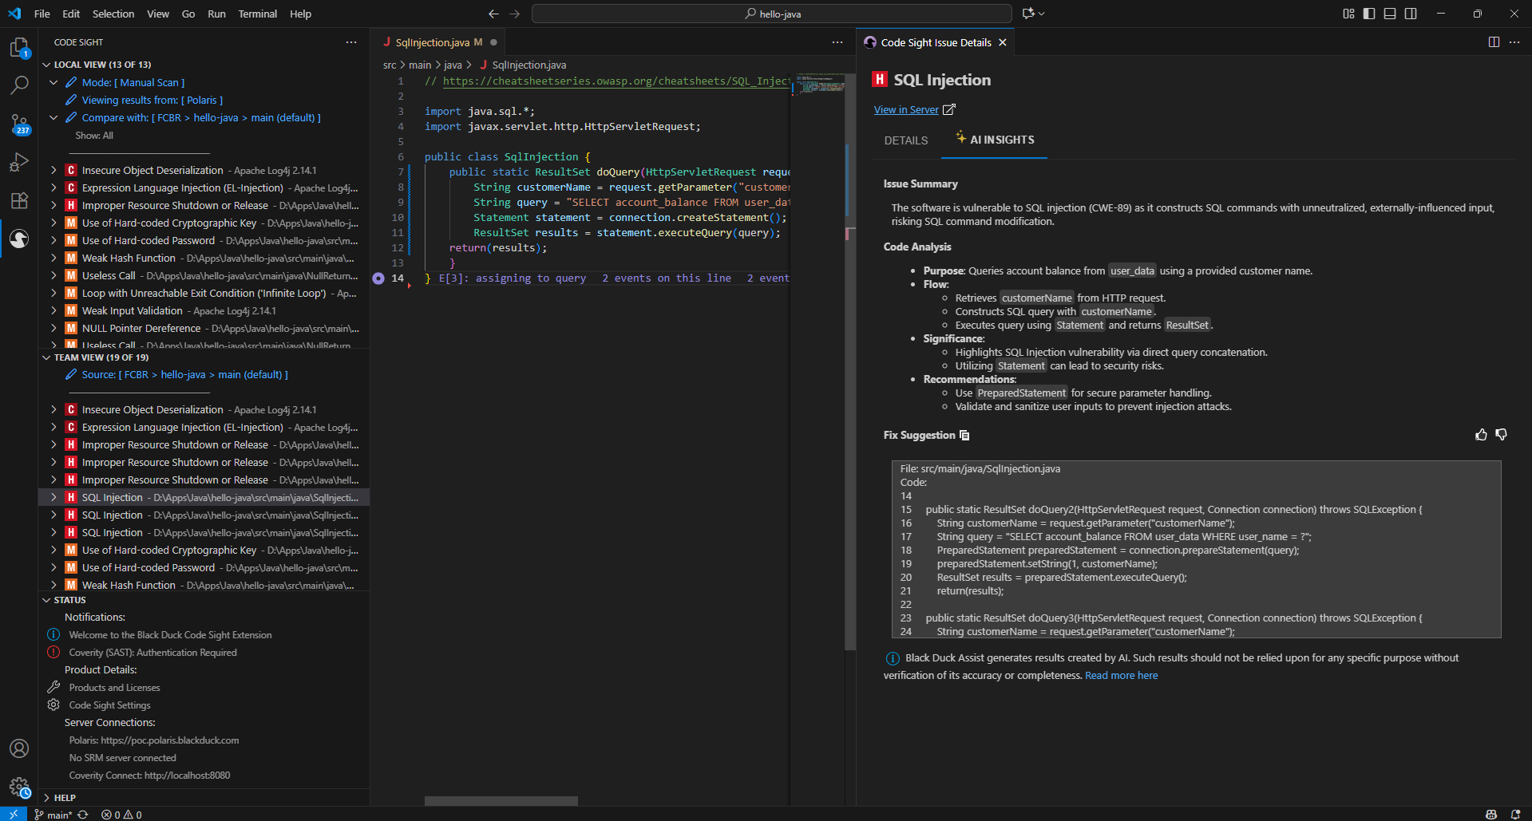Click the hello-java search box in title bar
Screen dimensions: 1532x821
pos(771,14)
